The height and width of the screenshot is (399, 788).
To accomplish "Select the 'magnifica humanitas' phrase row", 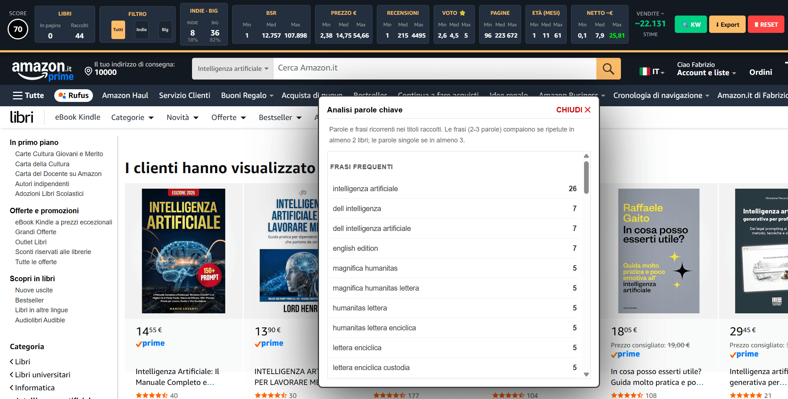I will (x=455, y=268).
